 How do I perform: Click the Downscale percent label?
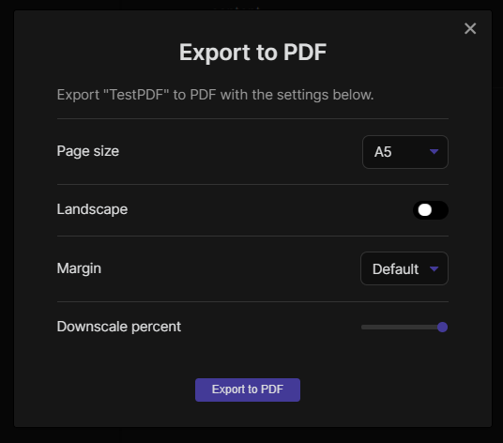pyautogui.click(x=118, y=327)
